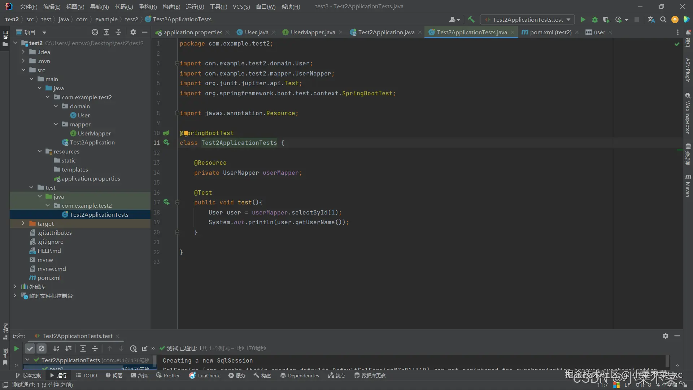Toggle show ignored tests button
The height and width of the screenshot is (390, 693).
click(x=42, y=348)
